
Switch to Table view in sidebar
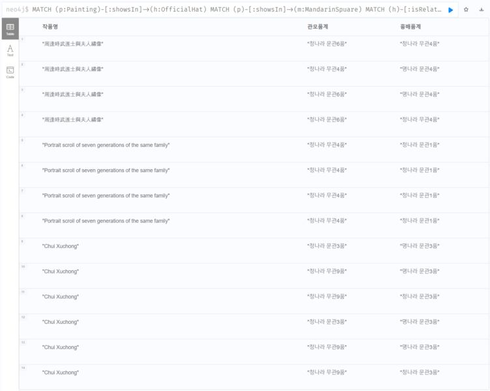coord(10,29)
